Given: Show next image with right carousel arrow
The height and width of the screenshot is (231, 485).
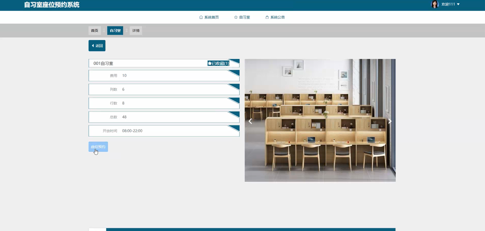Looking at the screenshot, I should pos(390,121).
